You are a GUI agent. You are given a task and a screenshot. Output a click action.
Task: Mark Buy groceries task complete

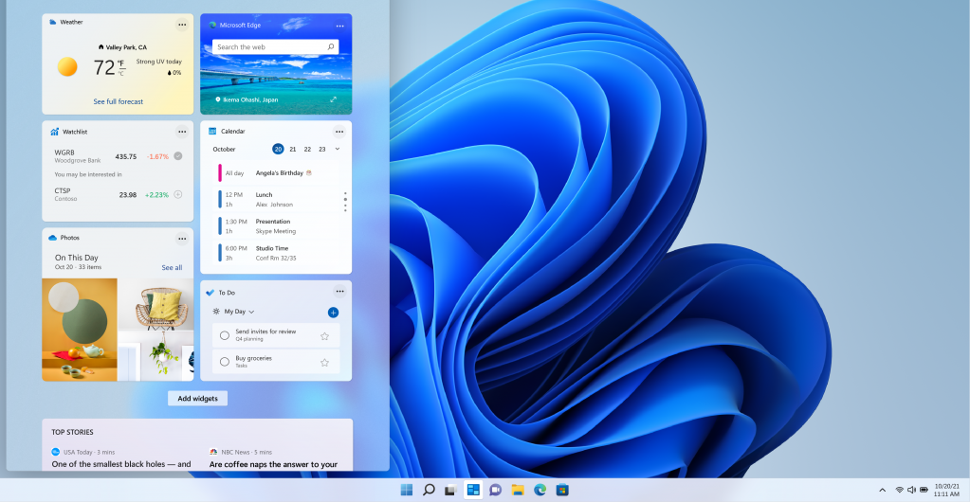pos(225,362)
